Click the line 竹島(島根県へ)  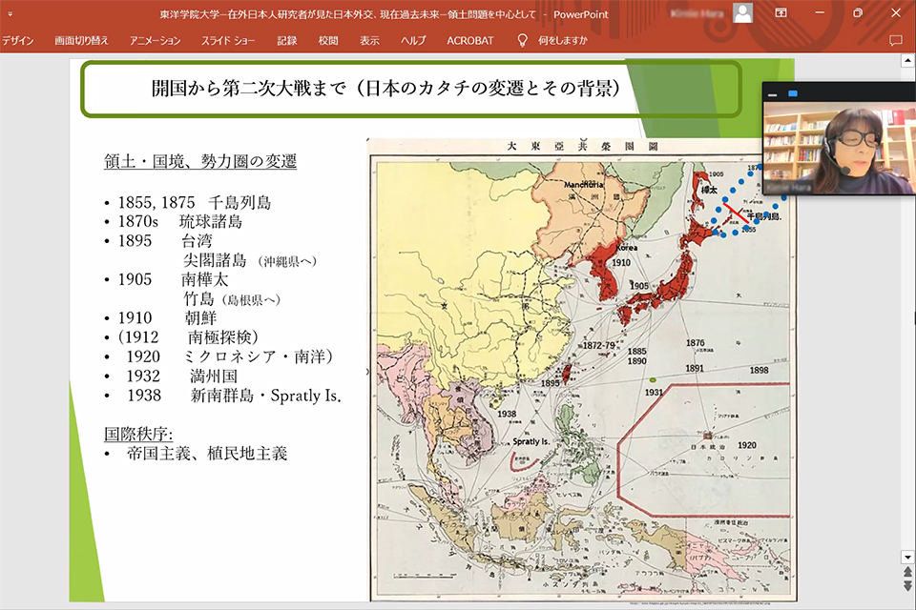232,299
